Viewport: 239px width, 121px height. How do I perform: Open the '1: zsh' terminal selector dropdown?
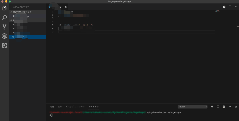pos(193,107)
